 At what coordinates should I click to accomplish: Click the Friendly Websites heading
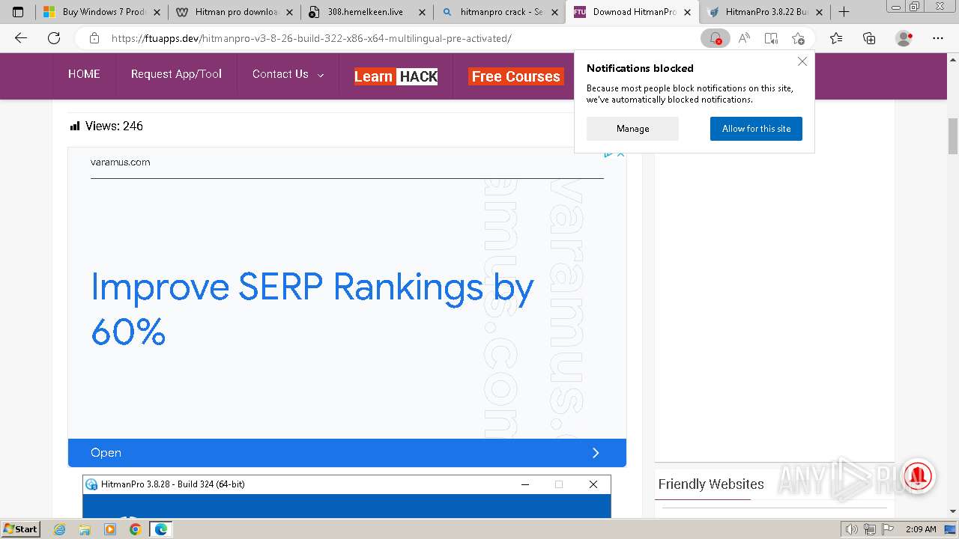(x=711, y=484)
